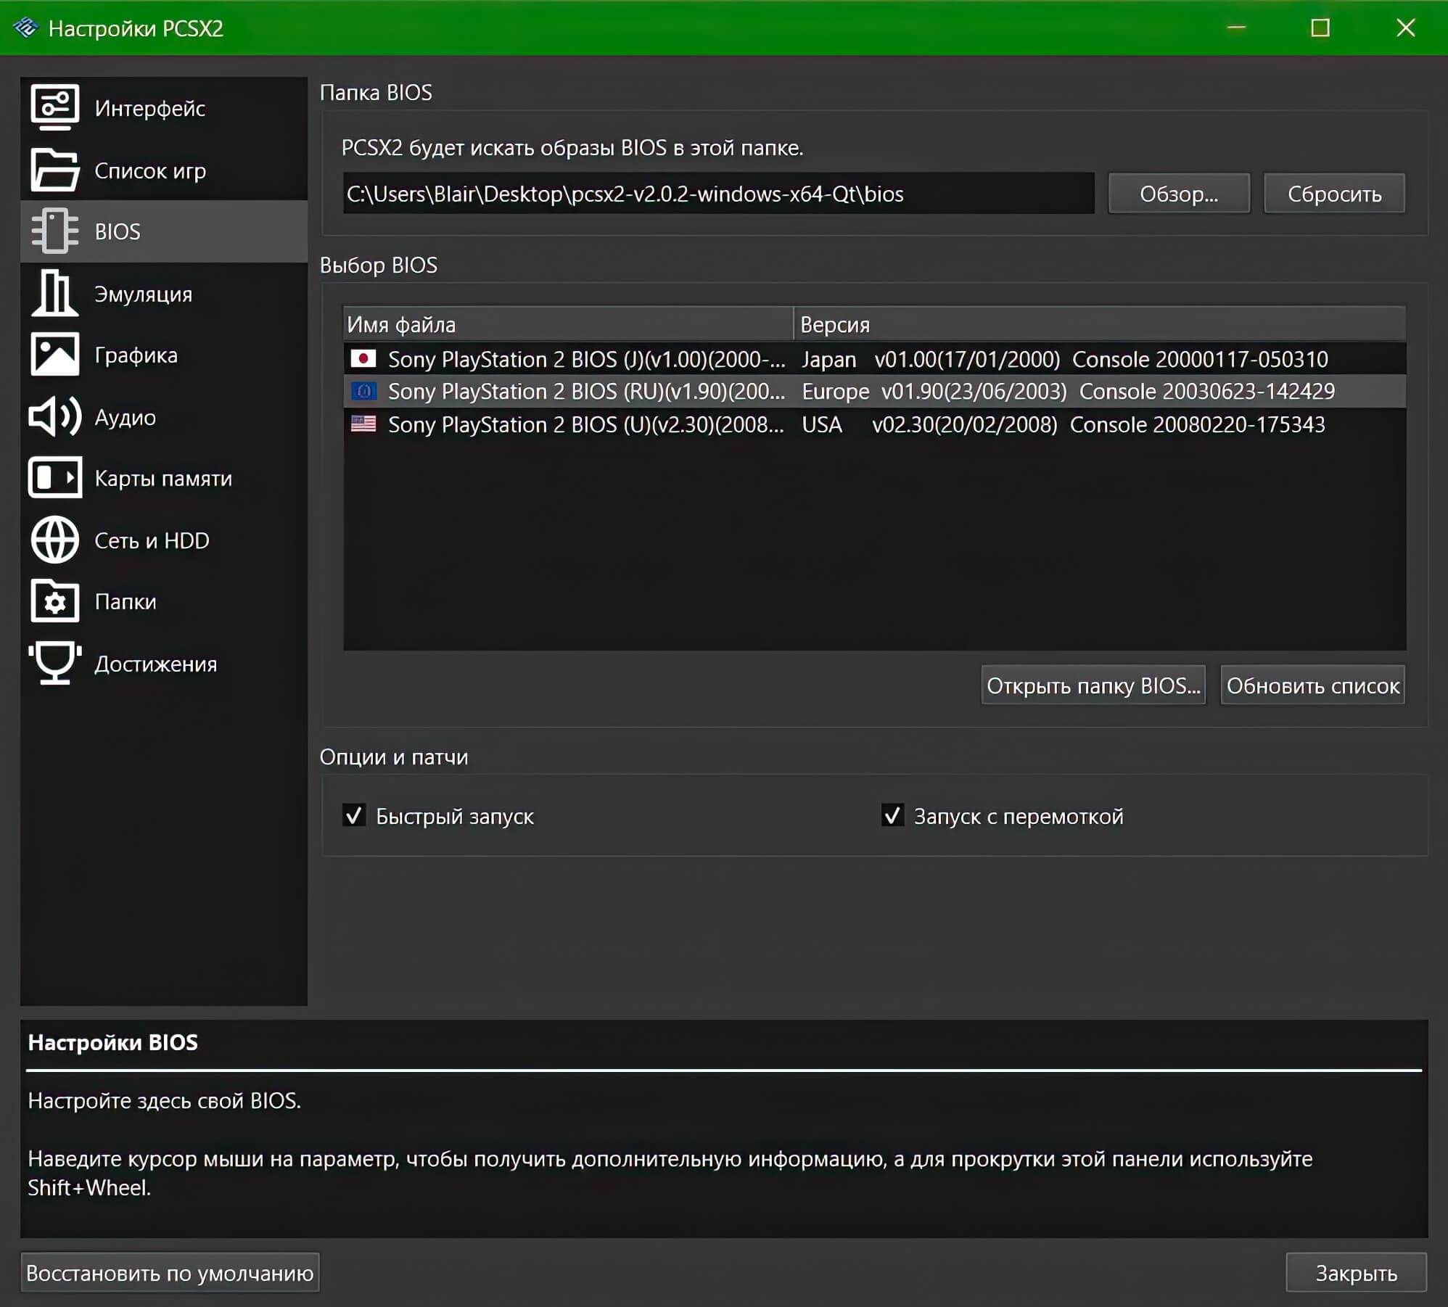Screen dimensions: 1448x1307
Task: Select the BIOS (J)(v1.00) file name
Action: (x=586, y=359)
